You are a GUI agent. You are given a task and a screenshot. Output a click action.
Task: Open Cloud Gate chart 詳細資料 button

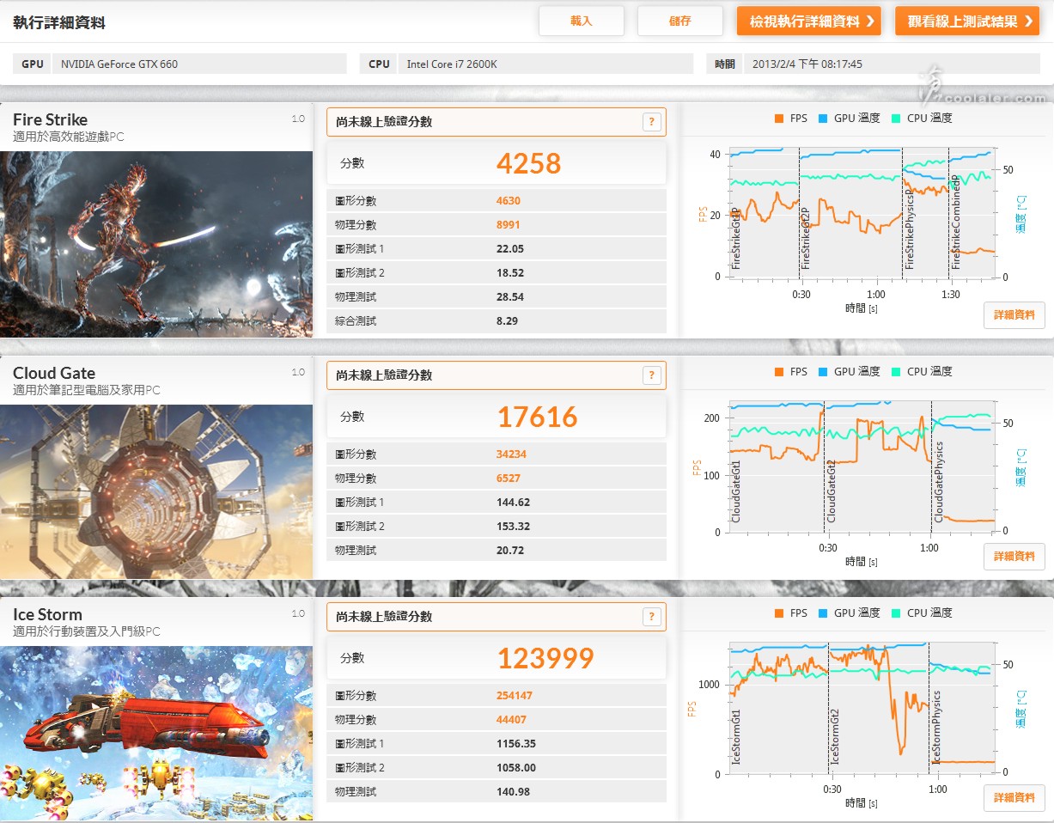(1014, 557)
